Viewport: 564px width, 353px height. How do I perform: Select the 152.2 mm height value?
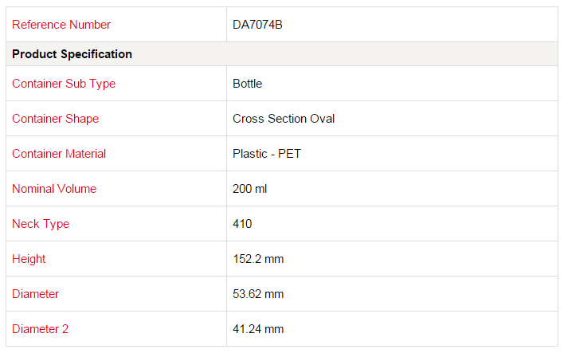258,259
